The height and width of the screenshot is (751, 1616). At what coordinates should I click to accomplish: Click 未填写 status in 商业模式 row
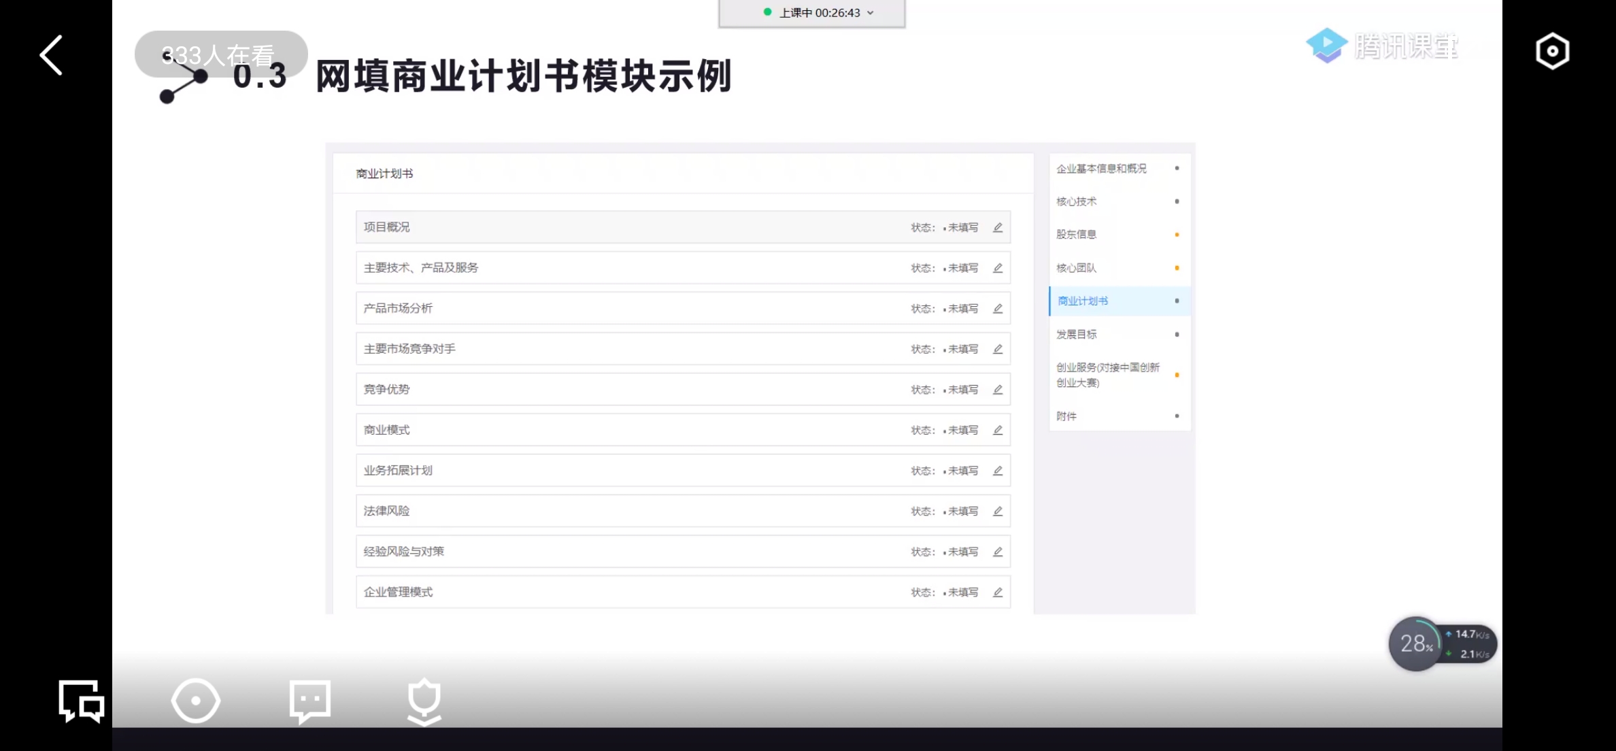pos(962,431)
